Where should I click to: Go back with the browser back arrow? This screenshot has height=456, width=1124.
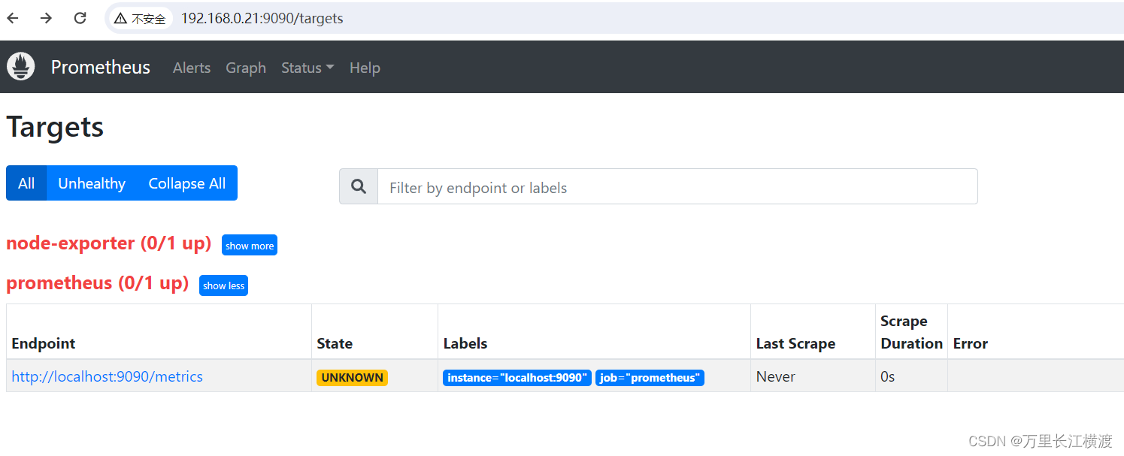(13, 18)
